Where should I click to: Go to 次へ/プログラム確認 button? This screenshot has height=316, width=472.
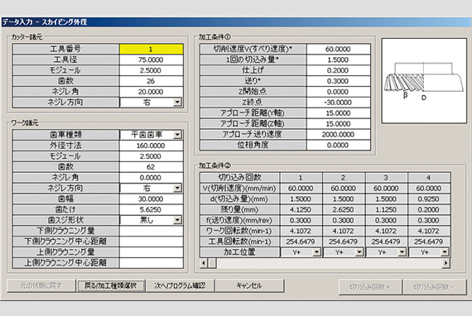pos(180,285)
